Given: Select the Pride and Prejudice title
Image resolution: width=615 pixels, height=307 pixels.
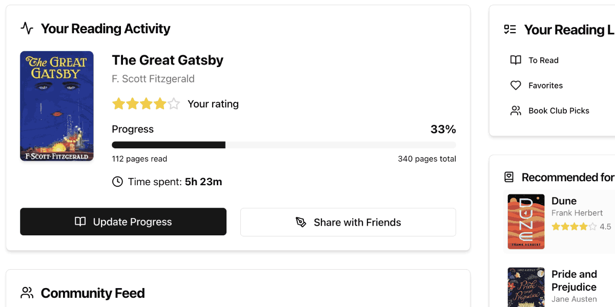Looking at the screenshot, I should click(574, 280).
